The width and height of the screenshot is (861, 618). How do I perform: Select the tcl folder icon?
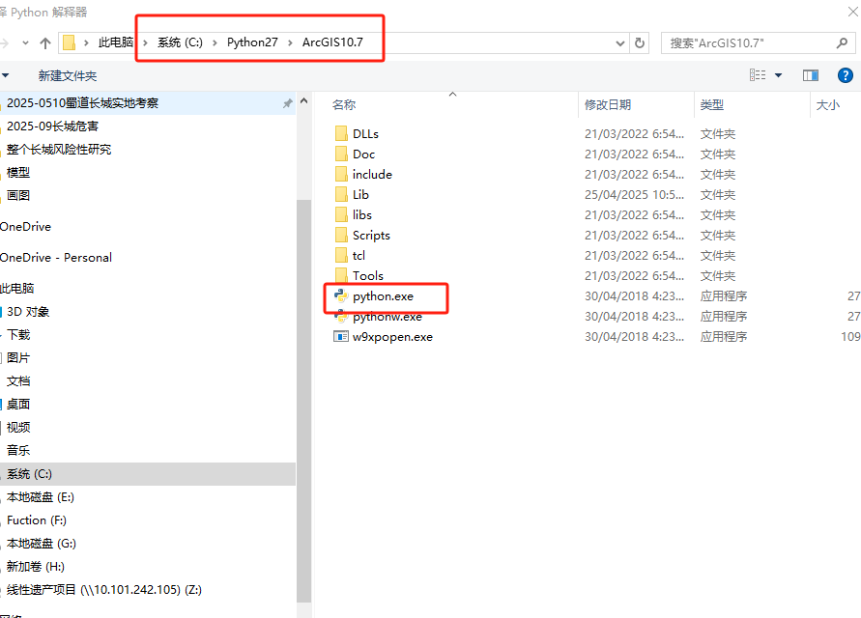coord(341,255)
